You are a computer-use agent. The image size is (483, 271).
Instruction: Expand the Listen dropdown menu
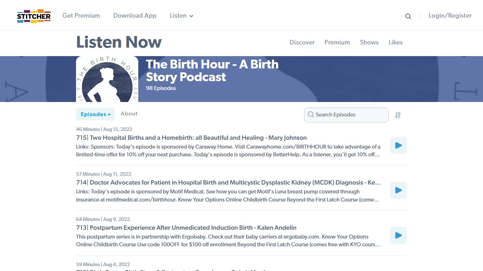[x=181, y=16]
